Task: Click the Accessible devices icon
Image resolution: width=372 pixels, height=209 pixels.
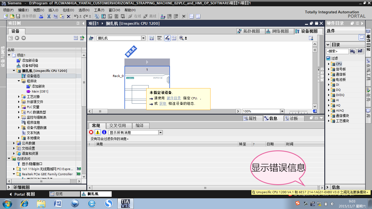Action: tap(163, 16)
